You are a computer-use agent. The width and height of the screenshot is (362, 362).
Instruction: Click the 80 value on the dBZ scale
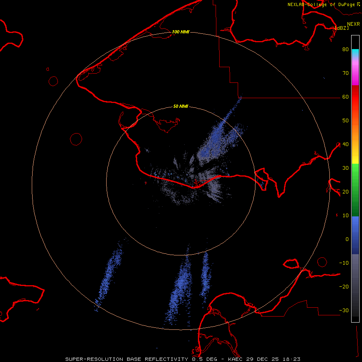pyautogui.click(x=346, y=49)
